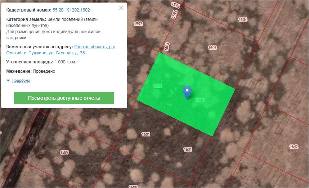Click the blue location pin marker
Viewport: 309px width, 188px height.
click(x=187, y=93)
